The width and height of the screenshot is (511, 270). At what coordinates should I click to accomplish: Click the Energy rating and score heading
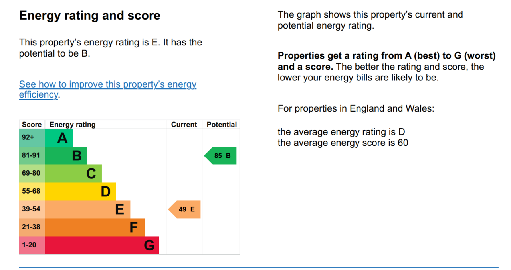90,16
